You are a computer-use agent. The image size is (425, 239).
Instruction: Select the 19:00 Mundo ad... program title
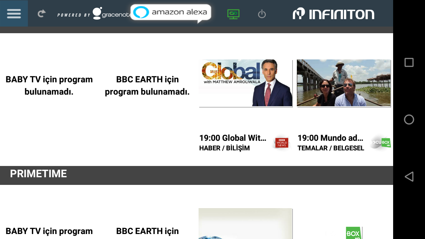pos(330,138)
